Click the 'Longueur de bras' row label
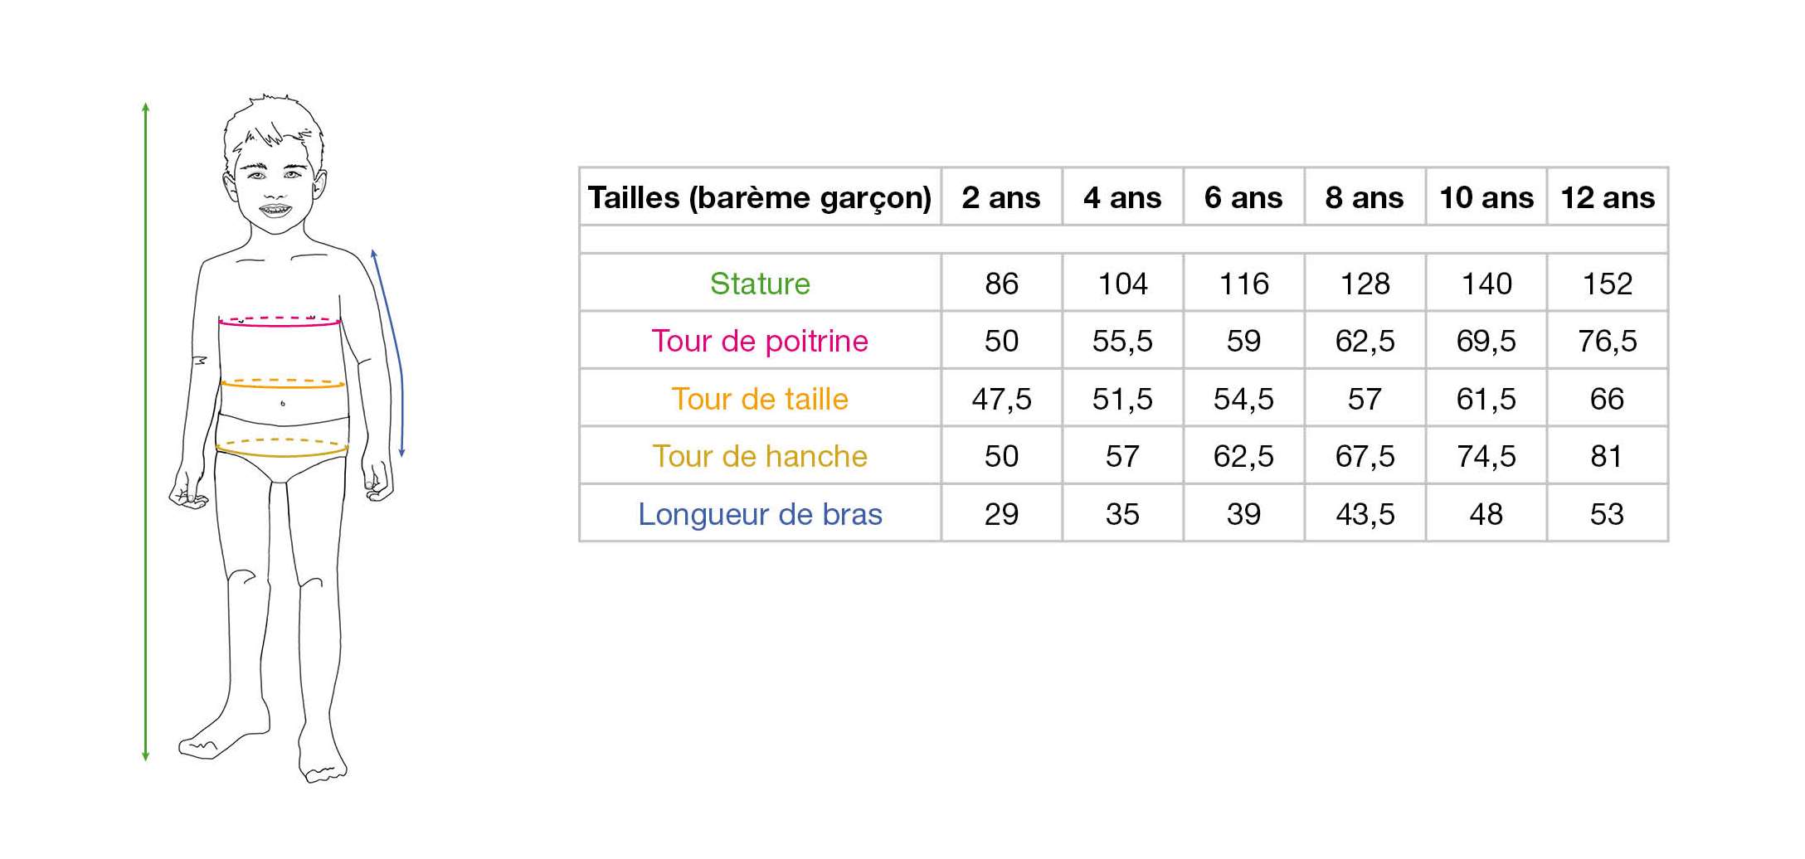 (x=760, y=514)
